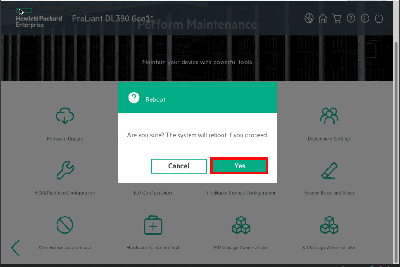Go to the Home icon
401x267 pixels.
coord(323,19)
